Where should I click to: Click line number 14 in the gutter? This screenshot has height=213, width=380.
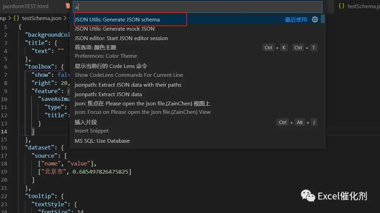(x=4, y=131)
